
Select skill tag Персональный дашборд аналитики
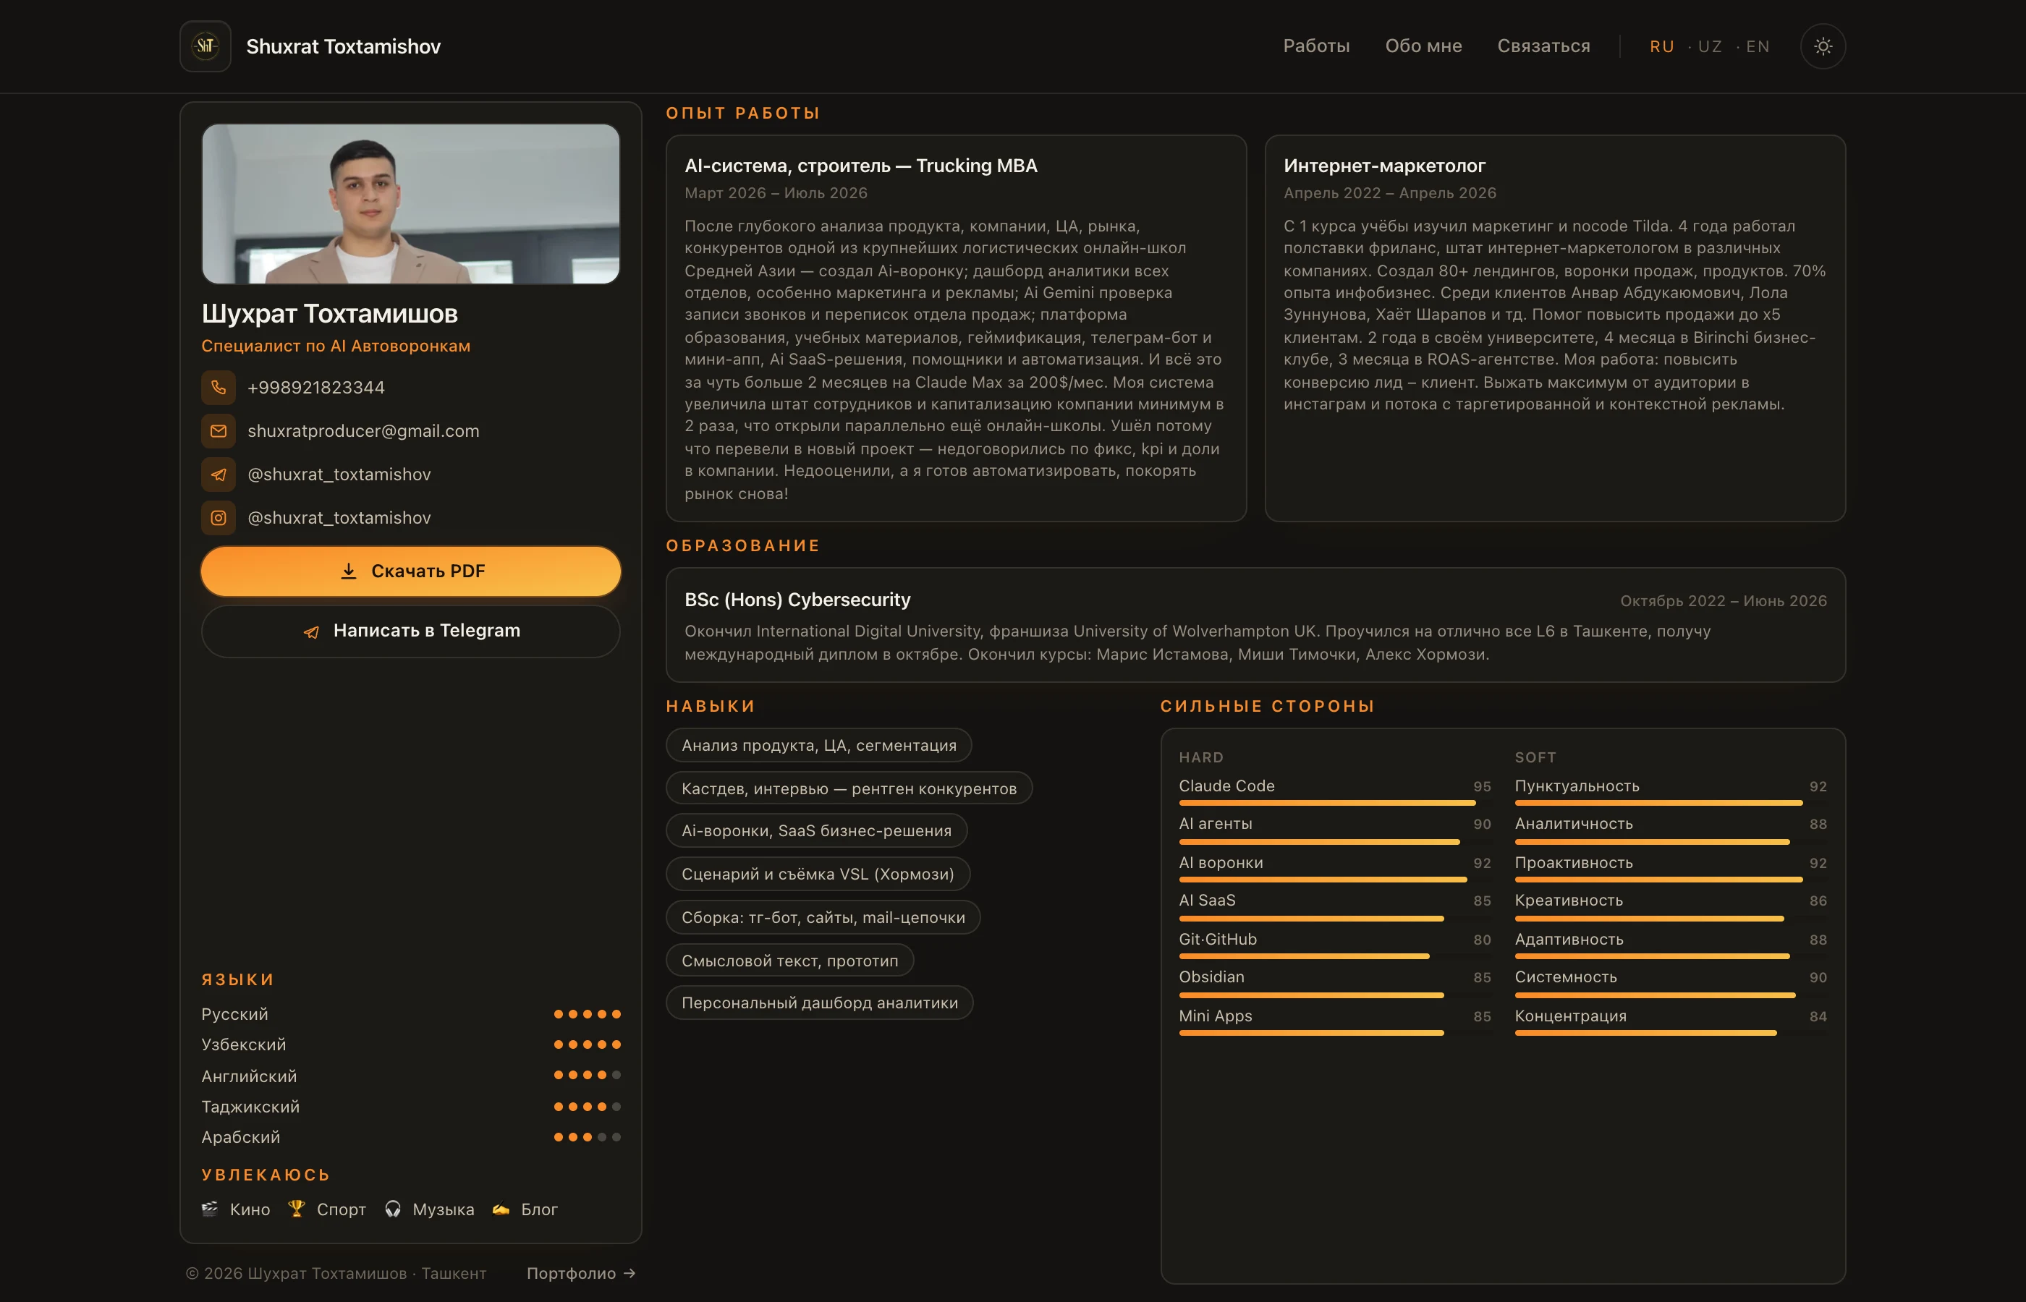pos(819,1003)
